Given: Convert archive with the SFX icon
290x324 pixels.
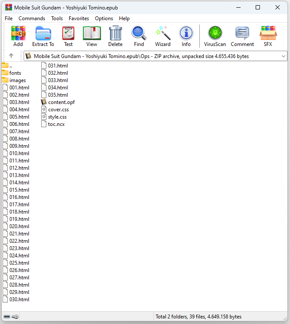Looking at the screenshot, I should pos(268,33).
